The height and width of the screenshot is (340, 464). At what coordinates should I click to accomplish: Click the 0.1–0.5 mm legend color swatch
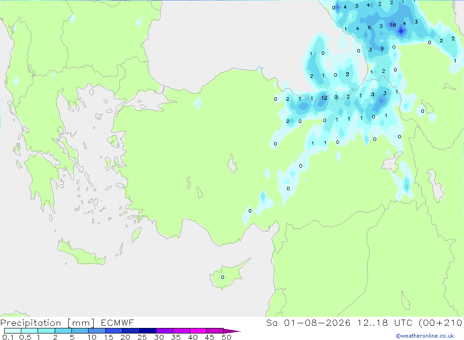pos(13,331)
